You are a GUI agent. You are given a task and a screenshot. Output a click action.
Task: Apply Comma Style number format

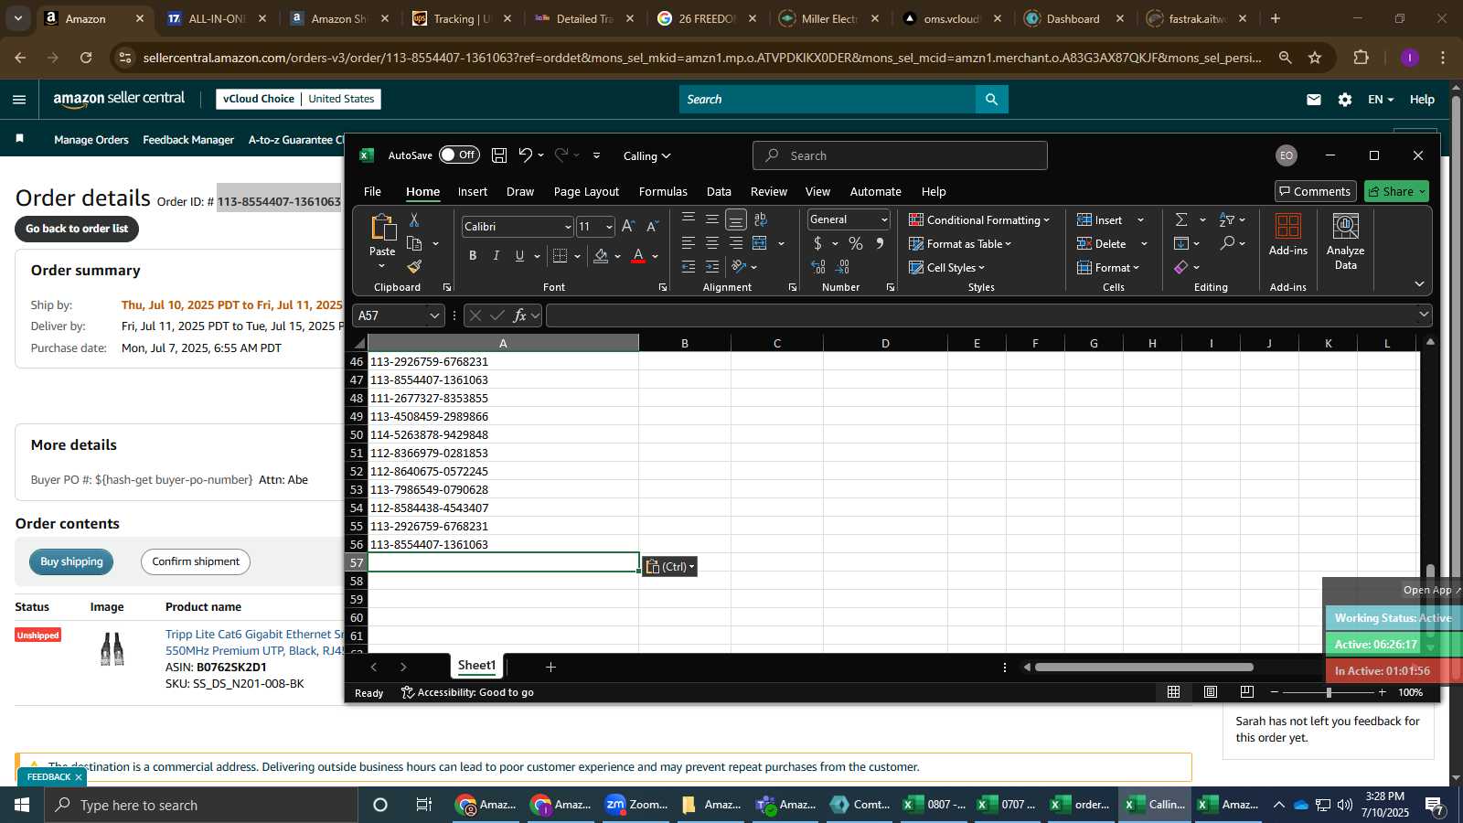tap(880, 243)
